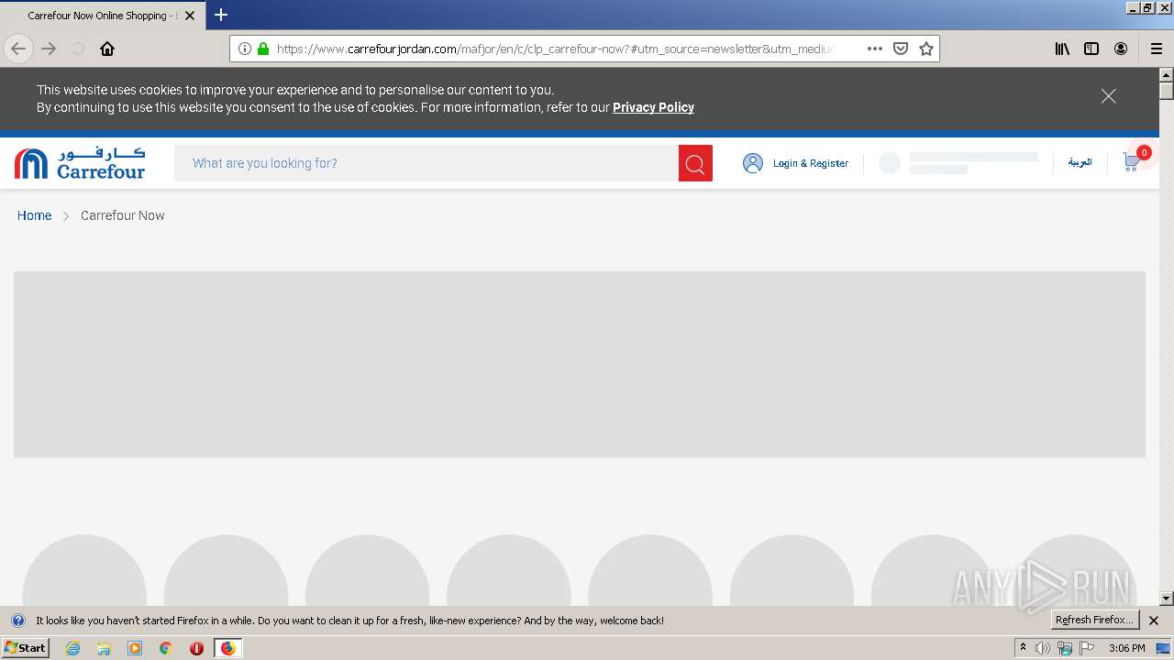Screen dimensions: 1174x660
Task: Click the browser forward arrow
Action: tap(49, 49)
